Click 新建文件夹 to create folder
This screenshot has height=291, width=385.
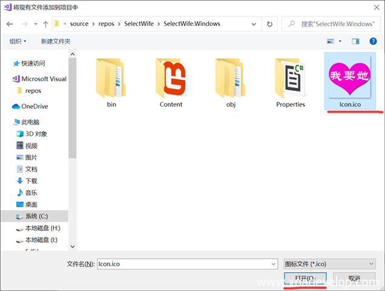click(x=56, y=41)
